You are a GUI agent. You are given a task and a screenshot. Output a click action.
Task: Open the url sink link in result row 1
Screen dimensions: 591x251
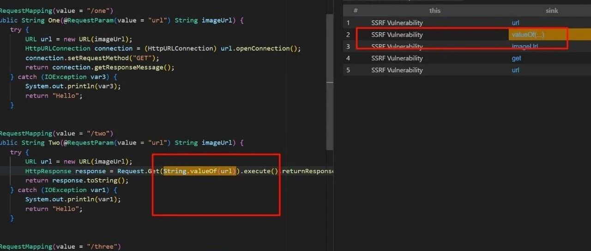pyautogui.click(x=515, y=23)
